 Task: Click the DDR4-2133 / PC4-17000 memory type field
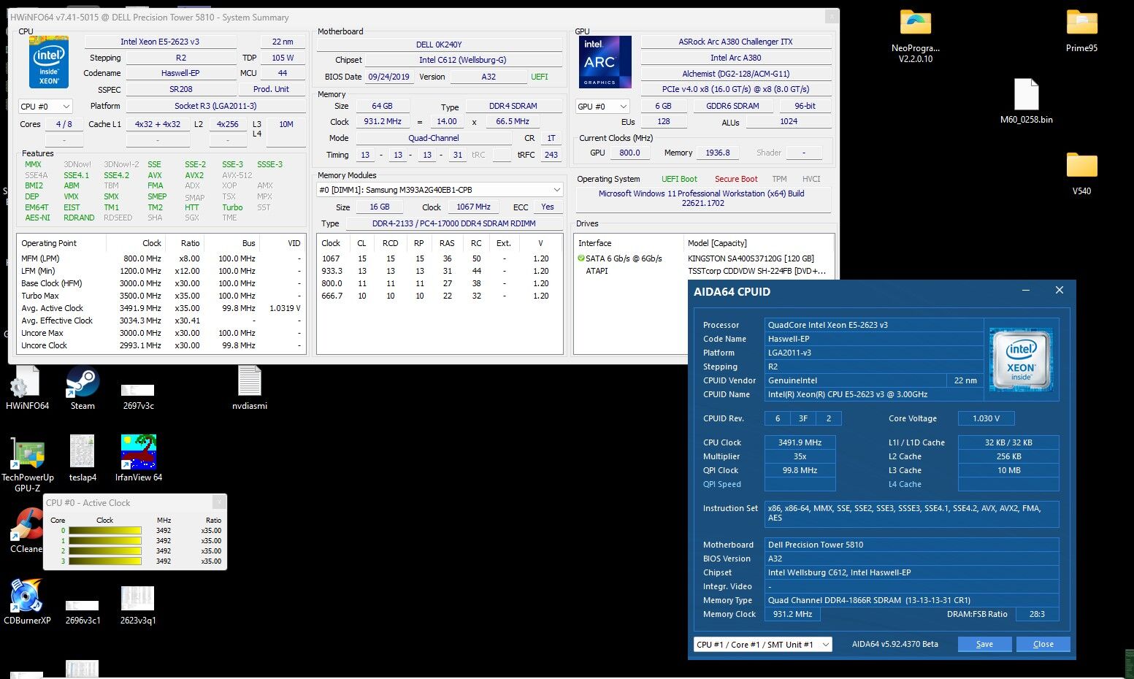point(454,223)
